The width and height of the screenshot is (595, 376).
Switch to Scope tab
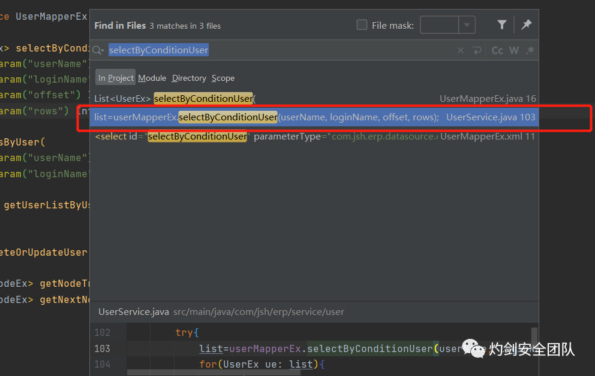point(223,78)
